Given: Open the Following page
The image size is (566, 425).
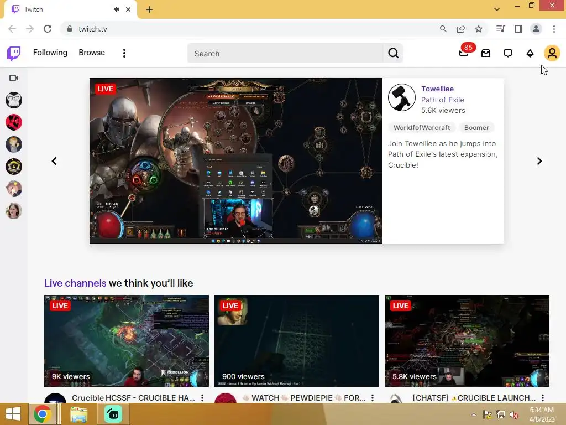Looking at the screenshot, I should click(x=50, y=53).
